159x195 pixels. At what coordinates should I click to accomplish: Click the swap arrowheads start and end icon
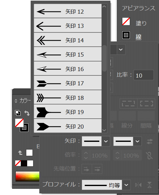149,142
